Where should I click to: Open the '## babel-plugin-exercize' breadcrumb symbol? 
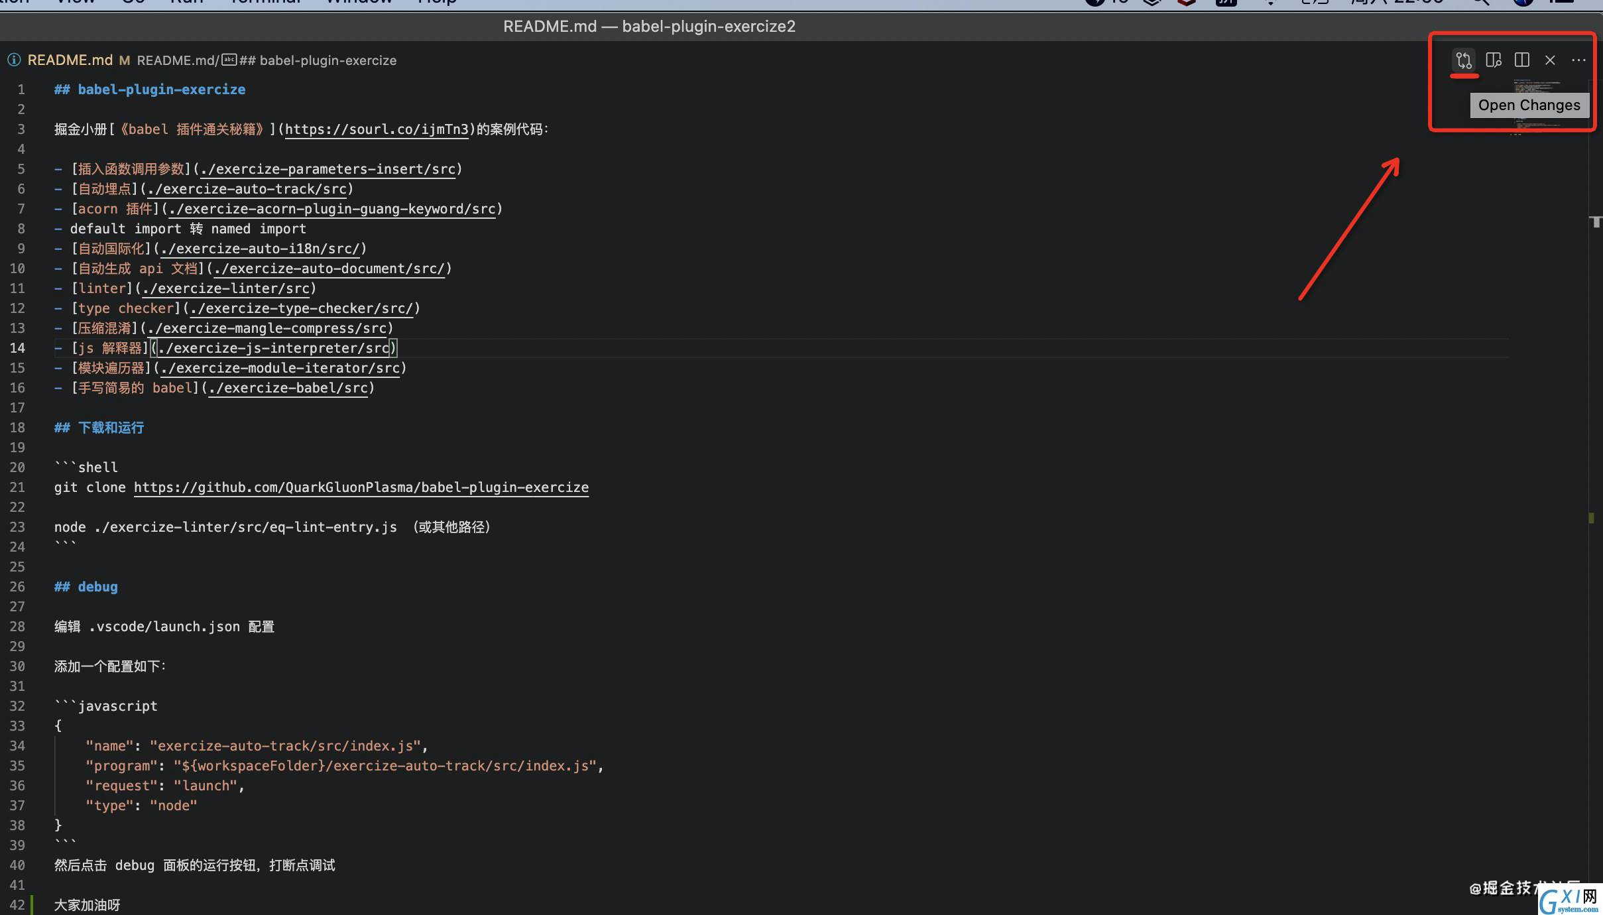[x=318, y=60]
